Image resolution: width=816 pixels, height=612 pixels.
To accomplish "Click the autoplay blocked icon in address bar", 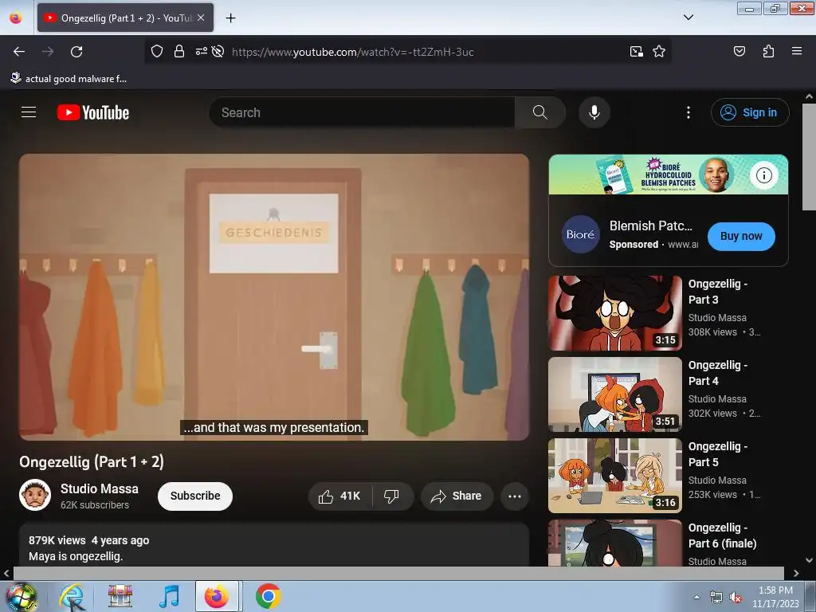I will (218, 51).
